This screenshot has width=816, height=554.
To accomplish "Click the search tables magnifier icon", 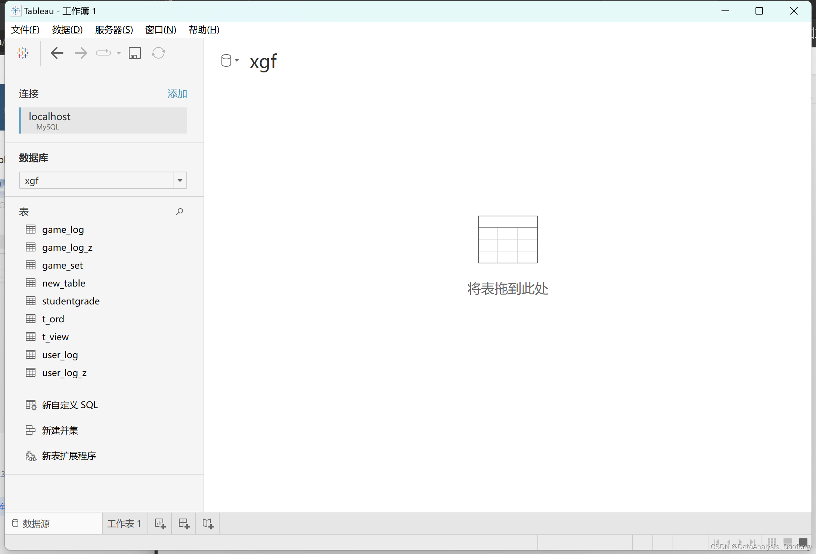I will pyautogui.click(x=180, y=212).
